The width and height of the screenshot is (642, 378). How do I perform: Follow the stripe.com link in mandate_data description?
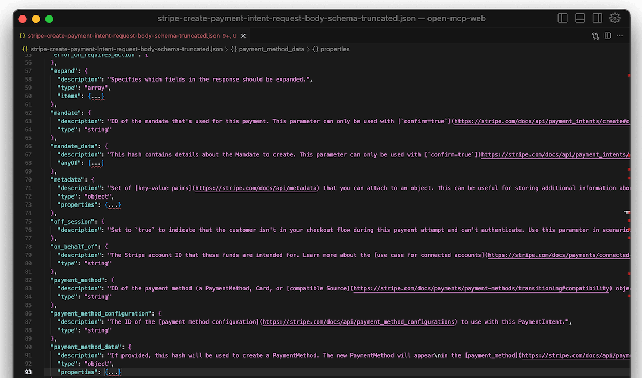click(555, 155)
